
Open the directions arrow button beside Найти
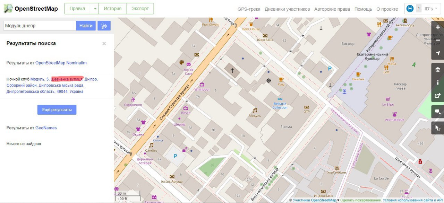pyautogui.click(x=104, y=26)
